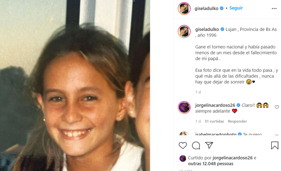Share the post via paper plane icon
This screenshot has width=281, height=171.
(209, 145)
